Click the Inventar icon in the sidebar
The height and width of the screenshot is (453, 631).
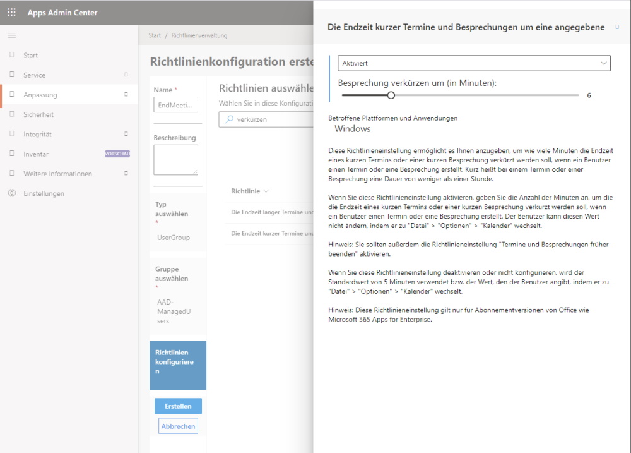11,154
